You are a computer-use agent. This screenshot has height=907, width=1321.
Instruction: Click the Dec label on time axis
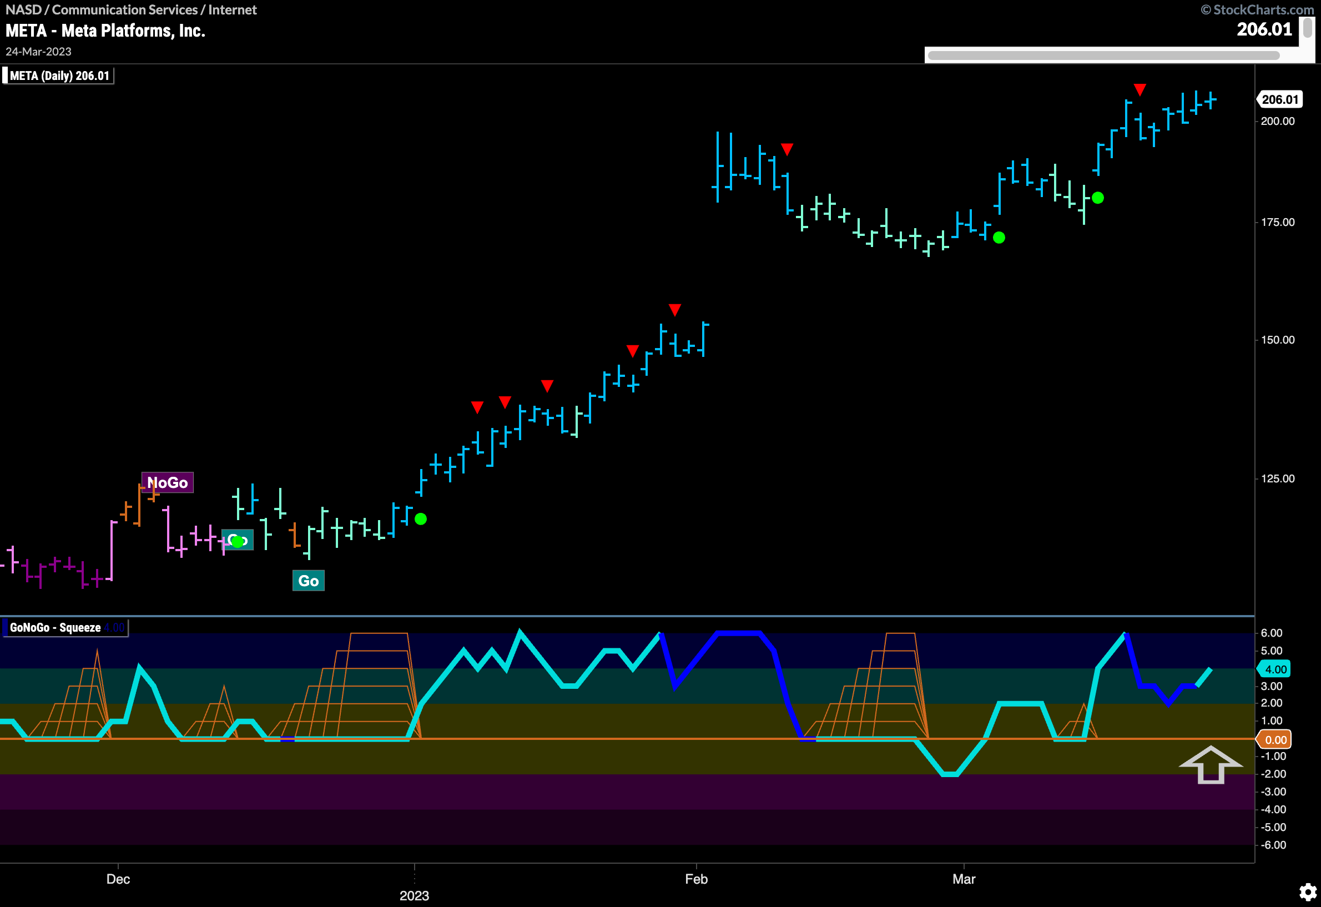point(118,879)
